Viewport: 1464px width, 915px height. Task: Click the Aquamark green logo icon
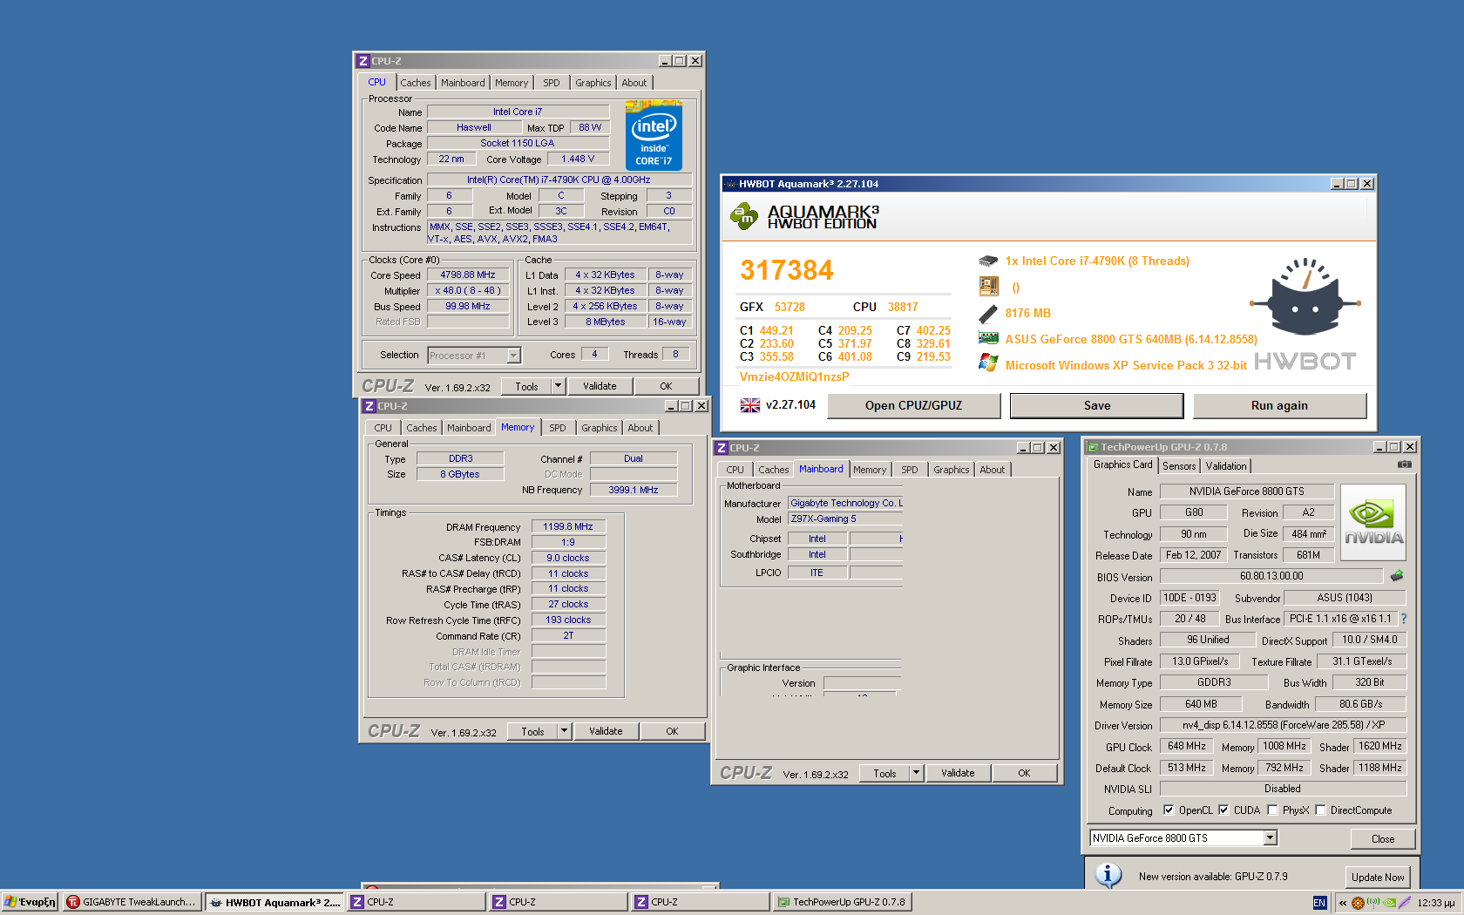point(744,215)
